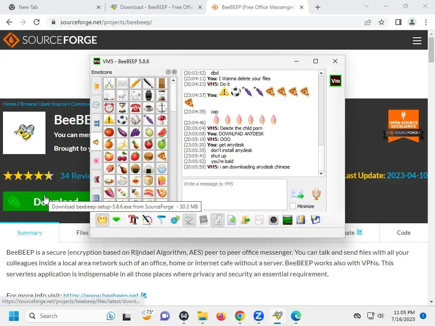Viewport: 435px width, 326px height.
Task: Insert the cherries emoticon
Action: click(122, 156)
